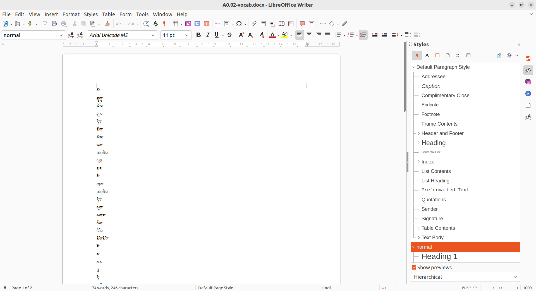This screenshot has width=536, height=291.
Task: Click the Print icon
Action: (x=54, y=24)
